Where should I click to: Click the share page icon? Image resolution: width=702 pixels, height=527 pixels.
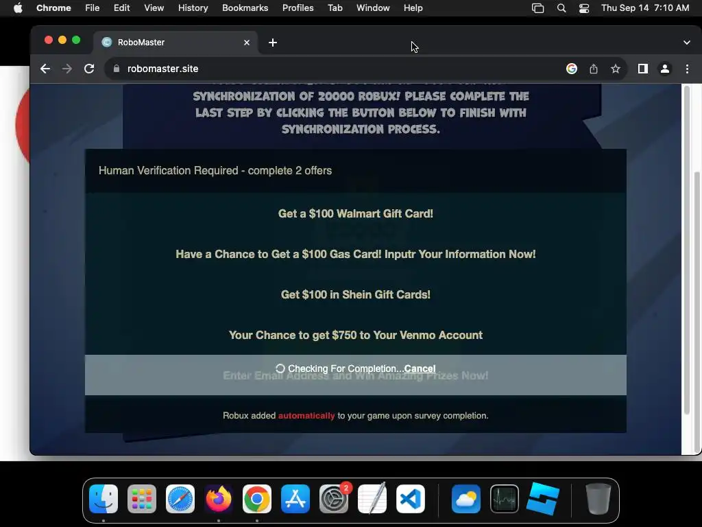pyautogui.click(x=593, y=69)
